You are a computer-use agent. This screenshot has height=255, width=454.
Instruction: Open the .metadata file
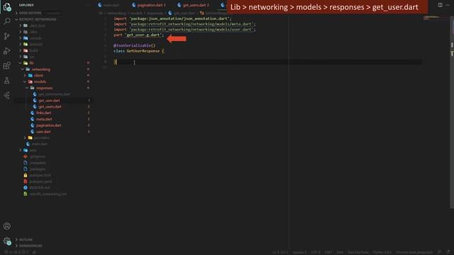[x=38, y=163]
